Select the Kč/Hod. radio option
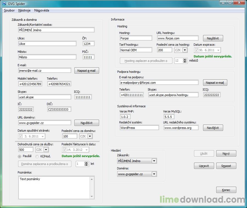Screen dimensions: 247x208 click(37, 156)
